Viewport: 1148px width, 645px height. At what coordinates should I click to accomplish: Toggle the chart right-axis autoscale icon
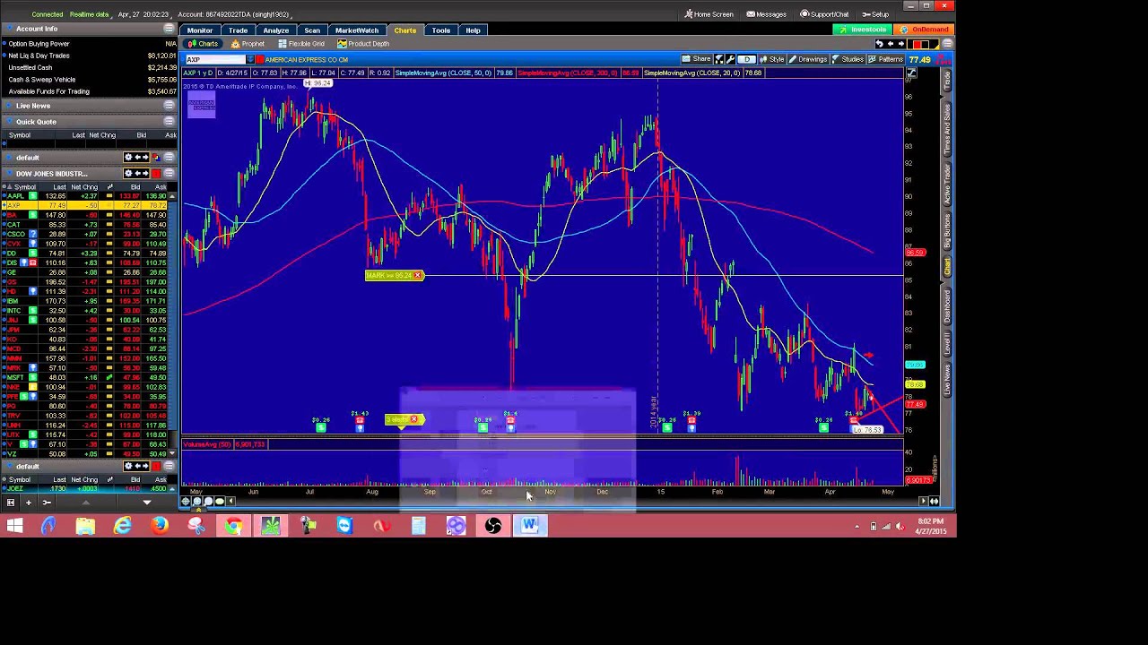pyautogui.click(x=911, y=73)
